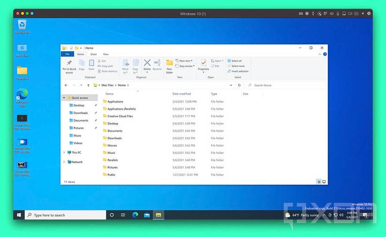Click the Rename icon
The height and width of the screenshot is (237, 386).
point(157,63)
